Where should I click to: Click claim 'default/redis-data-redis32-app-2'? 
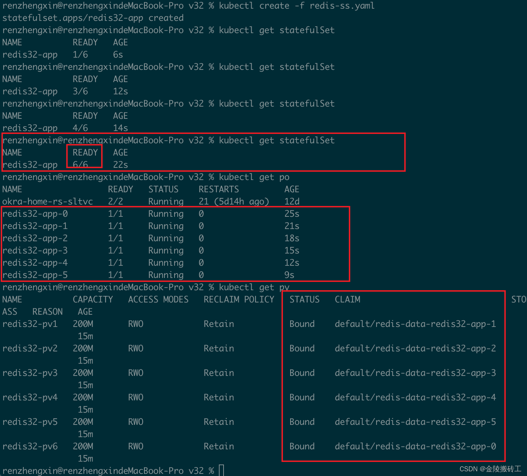pyautogui.click(x=415, y=349)
